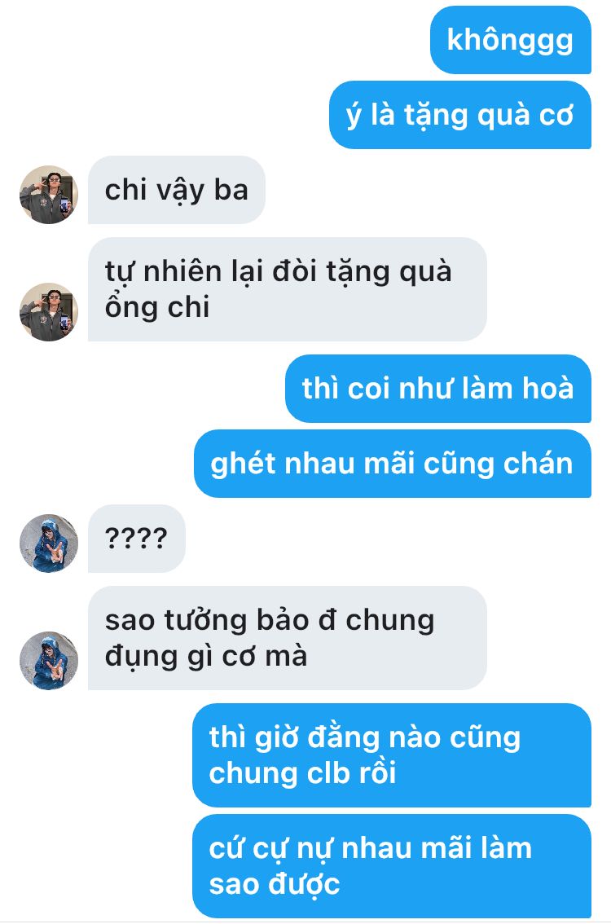Tap avatar next to "sao tưởng bảo" message

(49, 661)
